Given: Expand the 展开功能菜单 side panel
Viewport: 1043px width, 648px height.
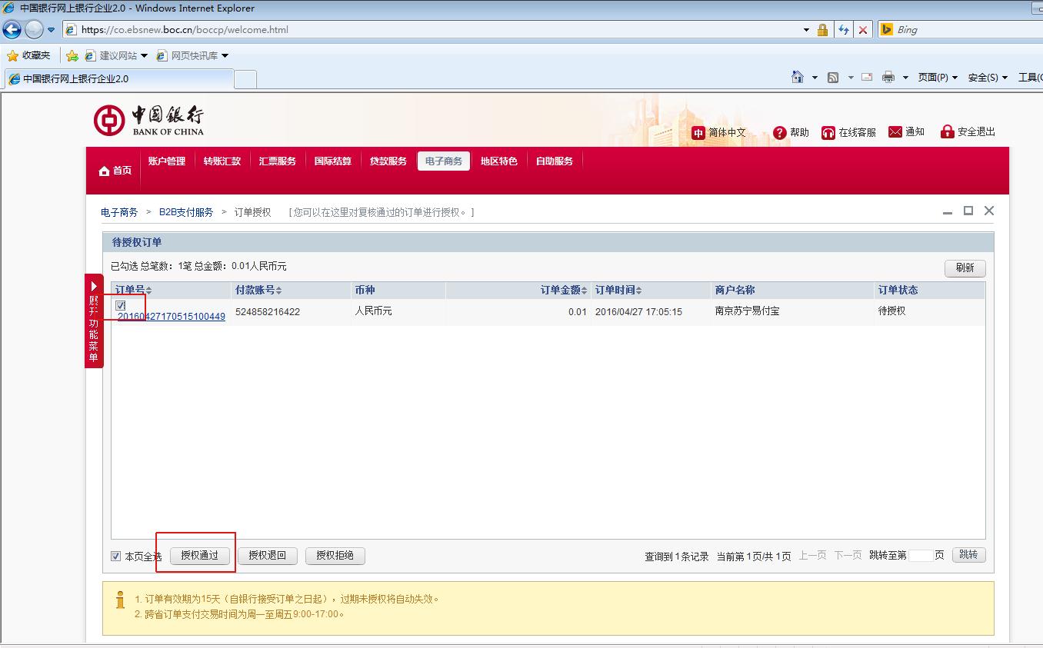Looking at the screenshot, I should (x=94, y=321).
